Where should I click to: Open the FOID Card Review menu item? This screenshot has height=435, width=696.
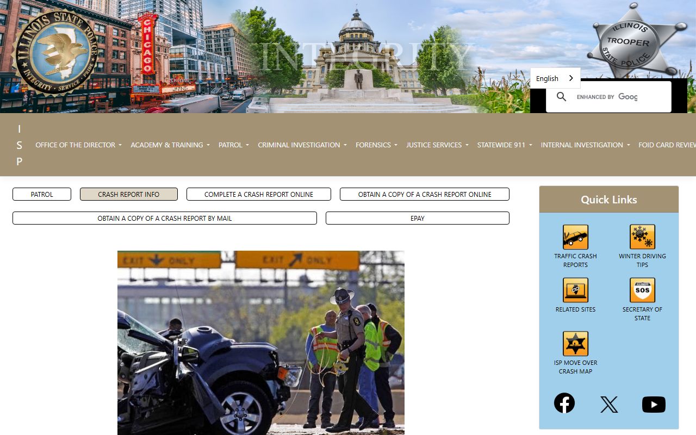667,145
